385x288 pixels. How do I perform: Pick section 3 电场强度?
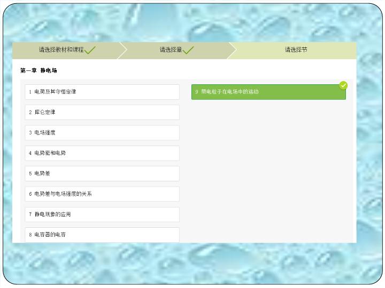click(102, 133)
